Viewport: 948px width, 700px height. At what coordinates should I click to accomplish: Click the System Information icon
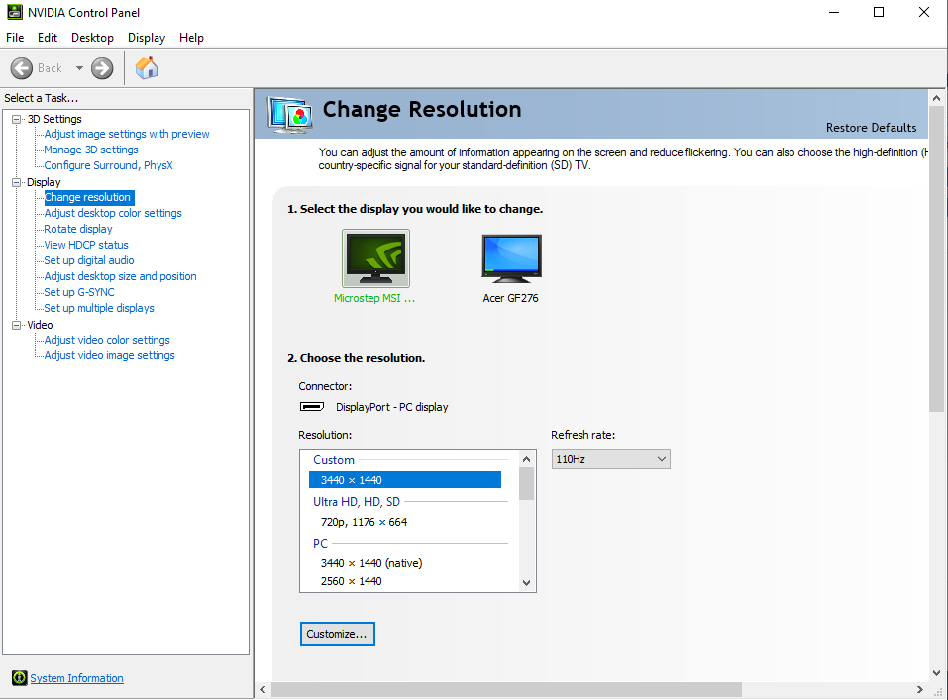pyautogui.click(x=19, y=678)
